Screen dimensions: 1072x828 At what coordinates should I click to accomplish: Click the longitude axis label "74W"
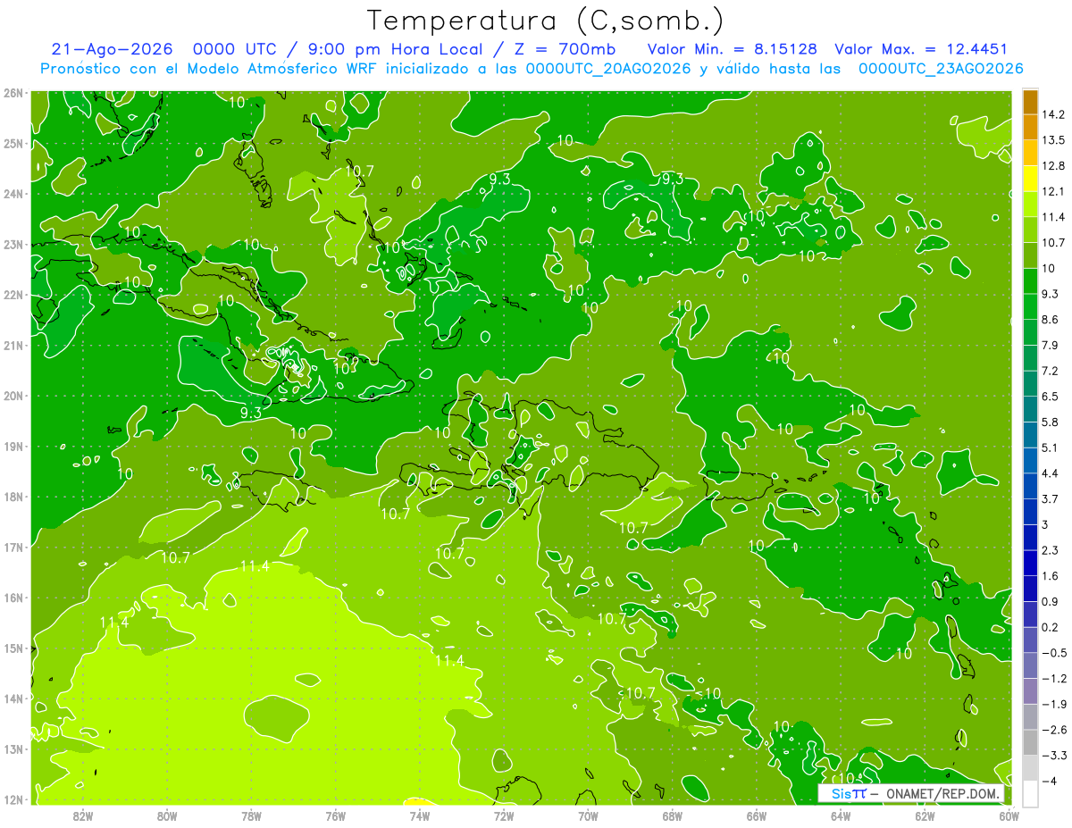pyautogui.click(x=420, y=815)
